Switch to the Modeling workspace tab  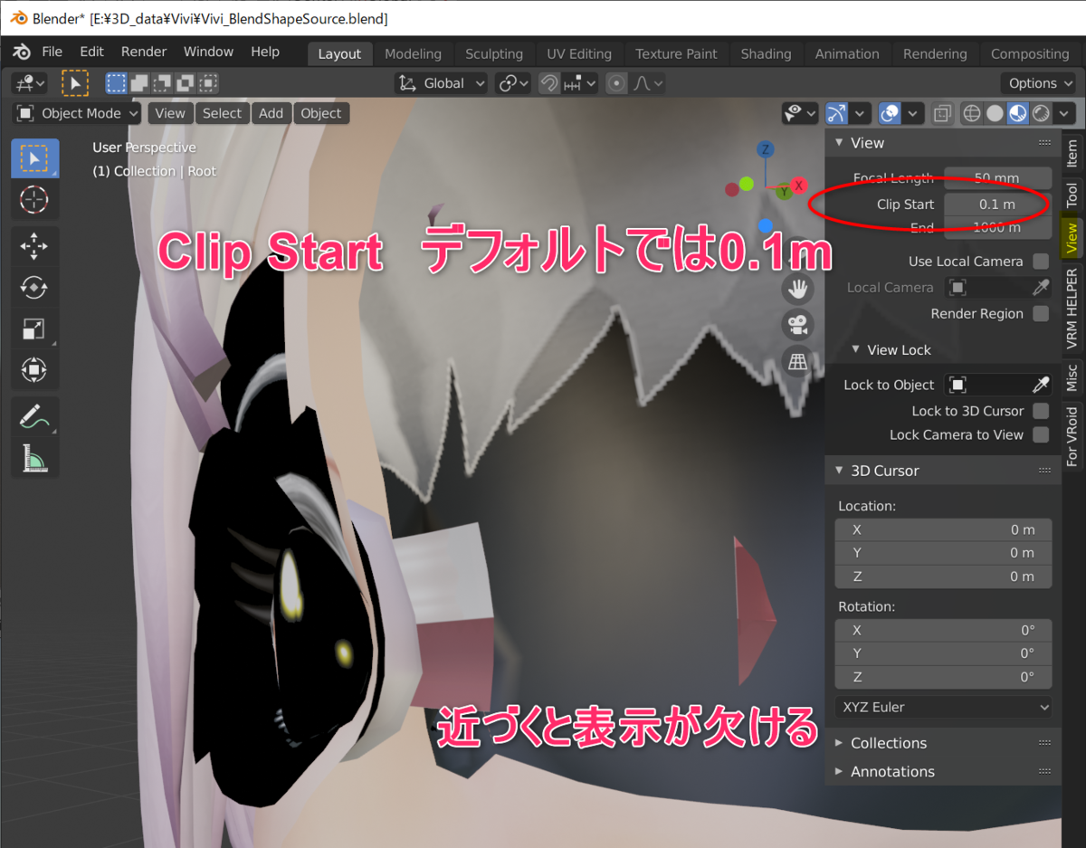413,54
